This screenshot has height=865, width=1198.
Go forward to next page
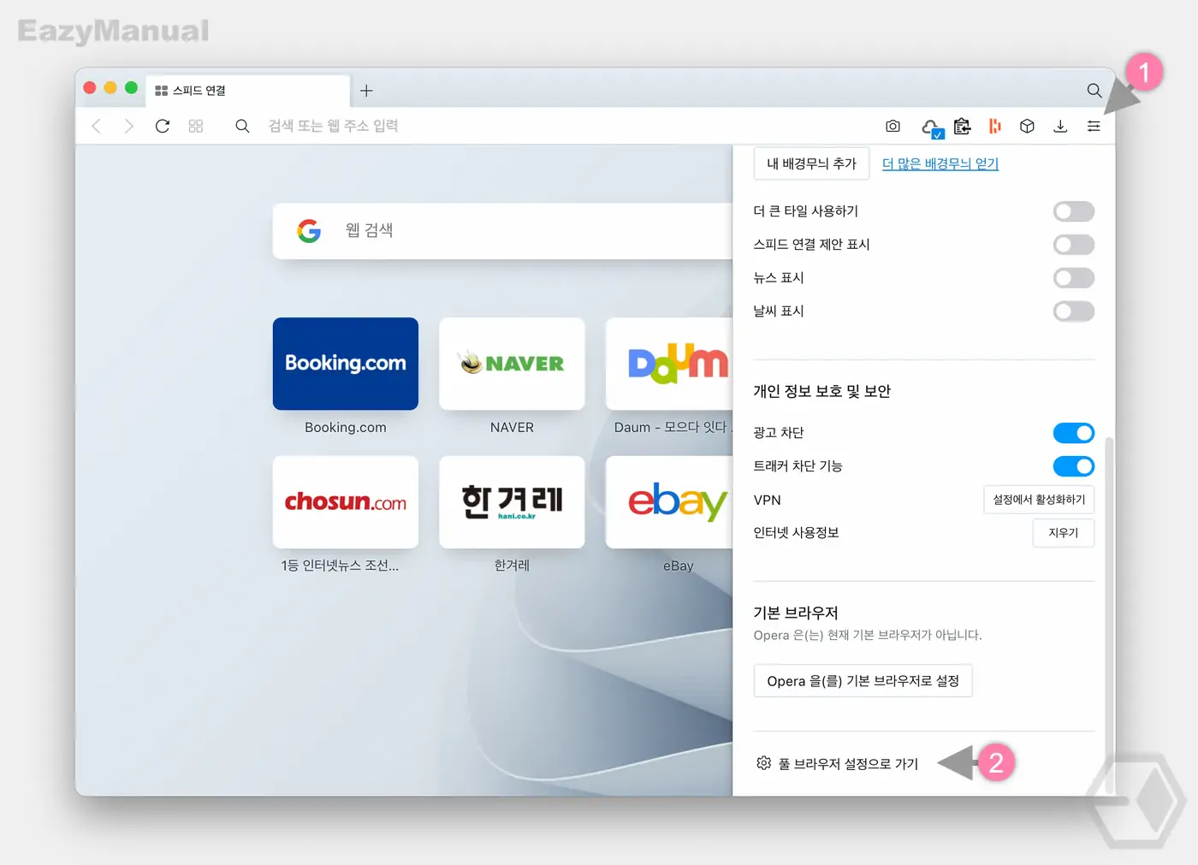click(129, 126)
